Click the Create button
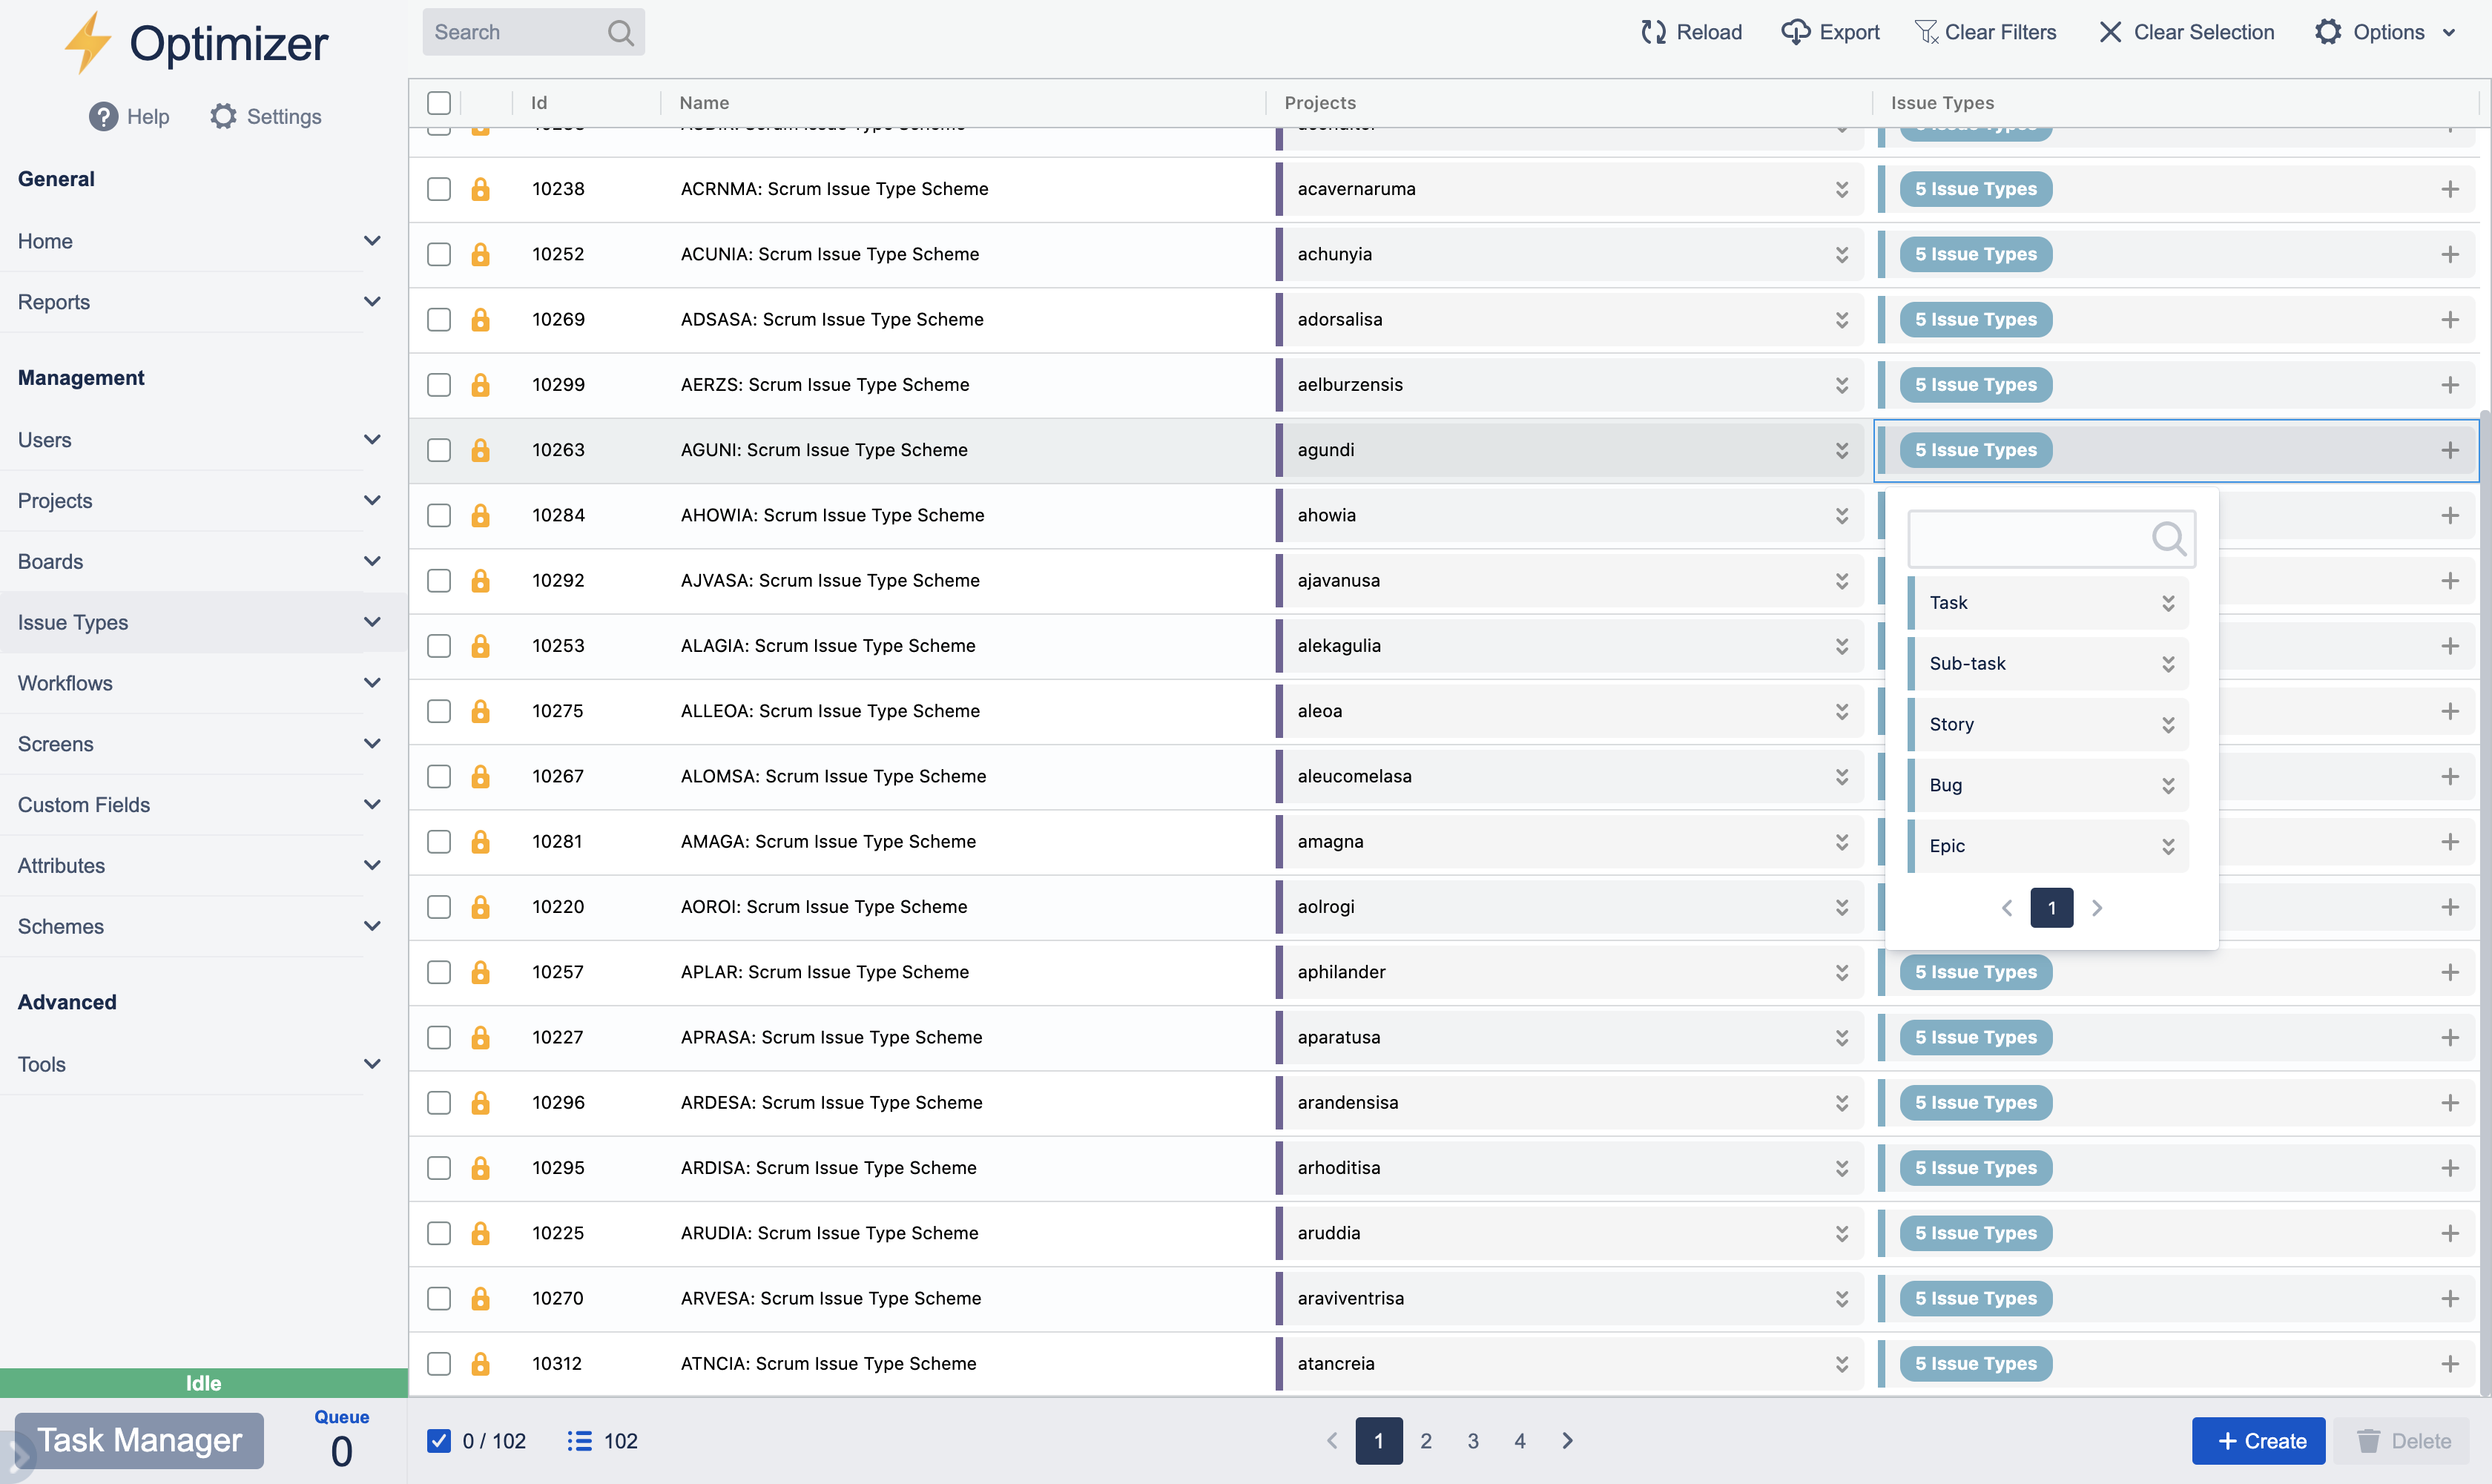 coord(2258,1440)
